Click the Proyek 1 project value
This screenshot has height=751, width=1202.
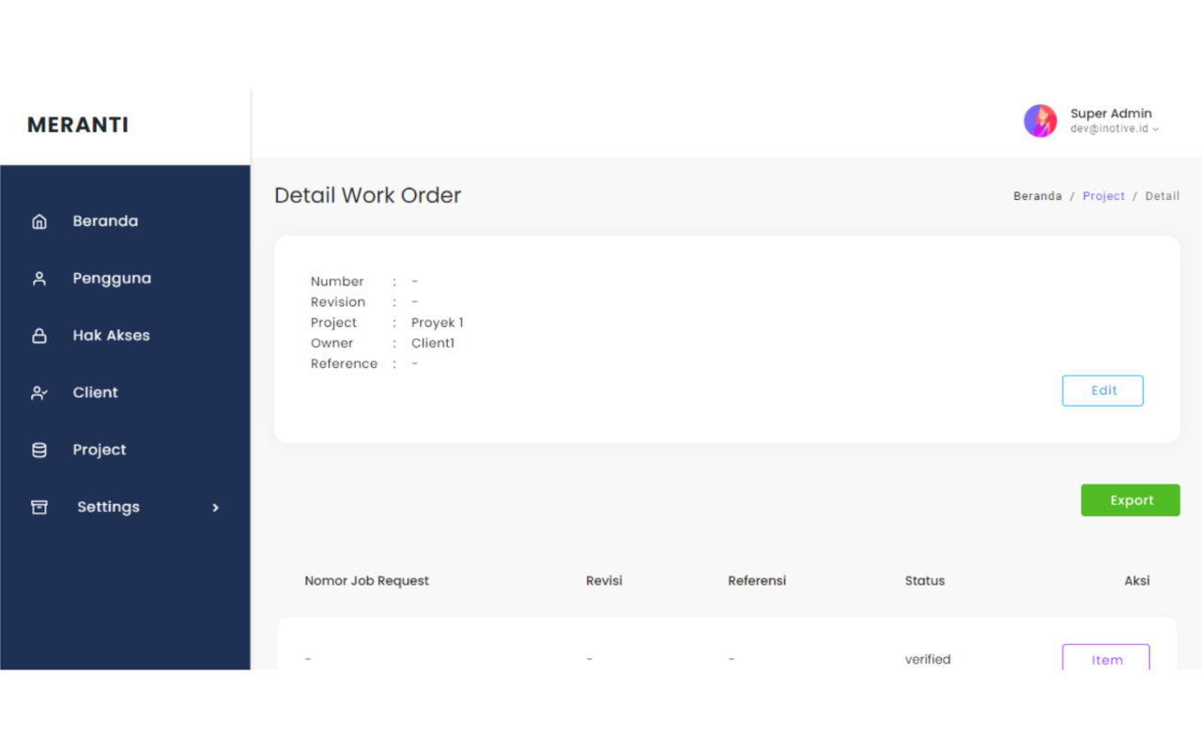[438, 323]
